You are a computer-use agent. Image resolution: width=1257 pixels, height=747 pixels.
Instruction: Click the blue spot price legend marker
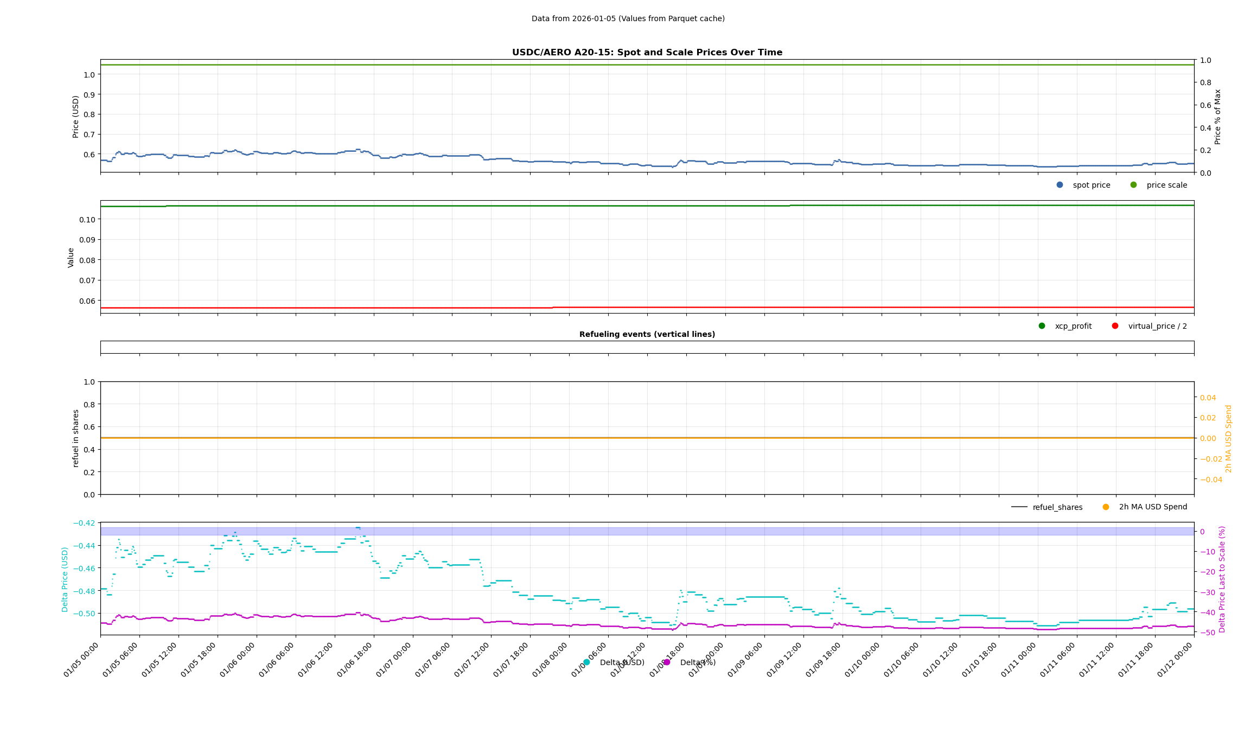[x=1060, y=185]
